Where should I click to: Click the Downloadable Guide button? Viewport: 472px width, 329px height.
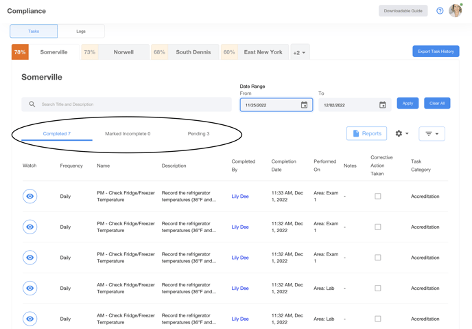coord(403,11)
